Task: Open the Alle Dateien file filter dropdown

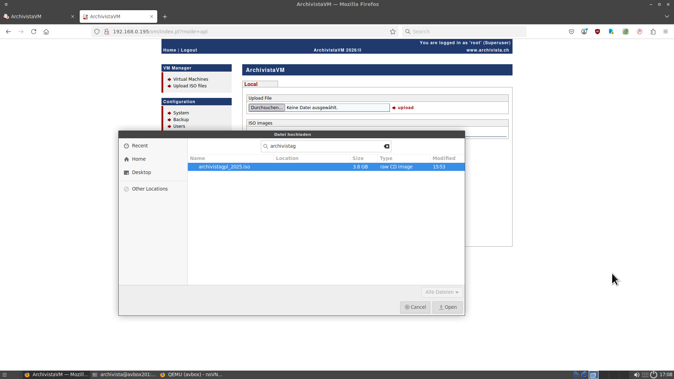Action: 442,292
